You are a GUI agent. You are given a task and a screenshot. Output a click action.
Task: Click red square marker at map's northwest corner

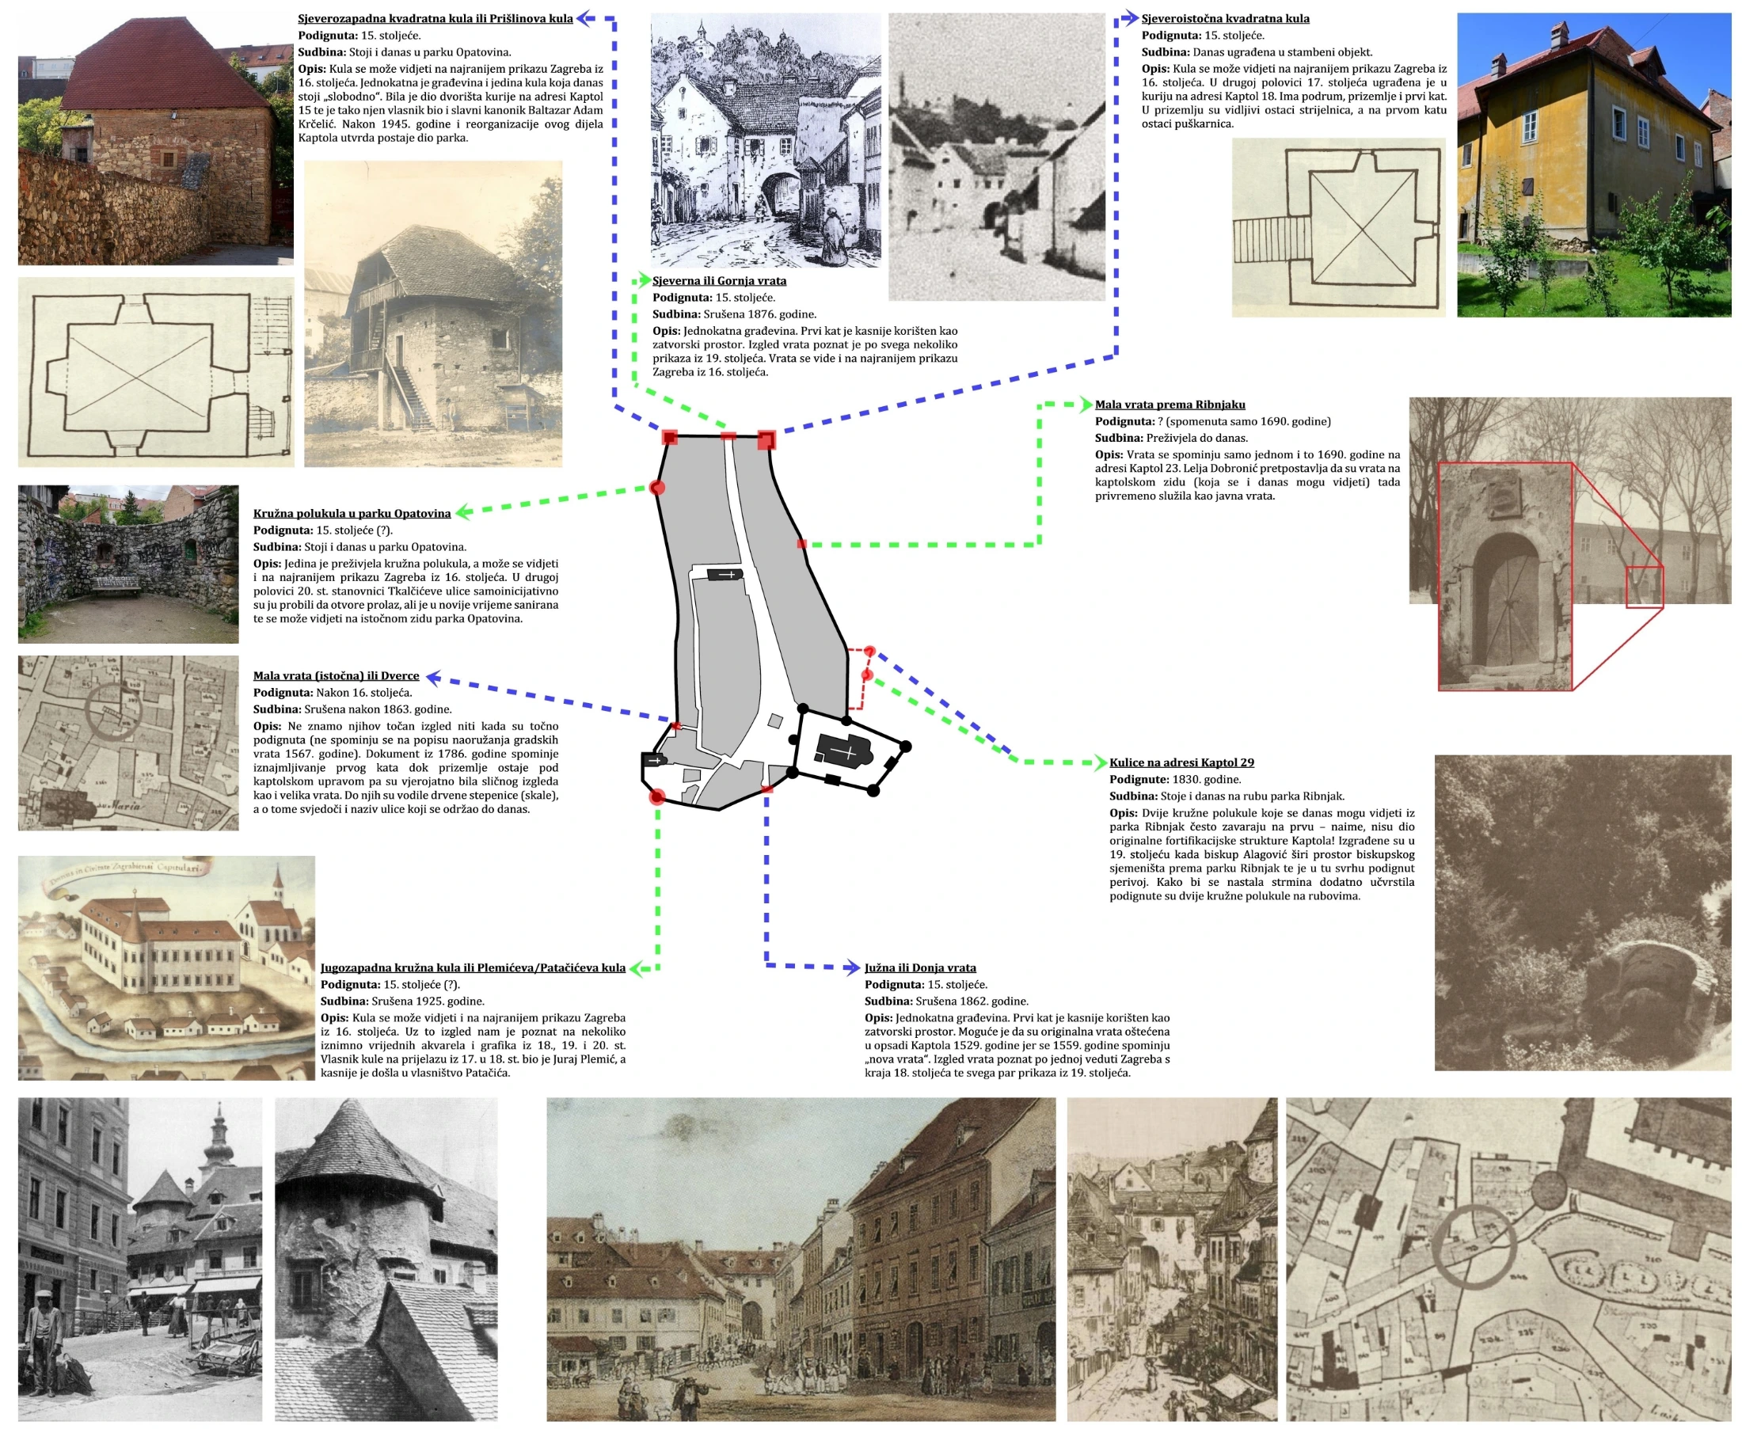pos(670,437)
